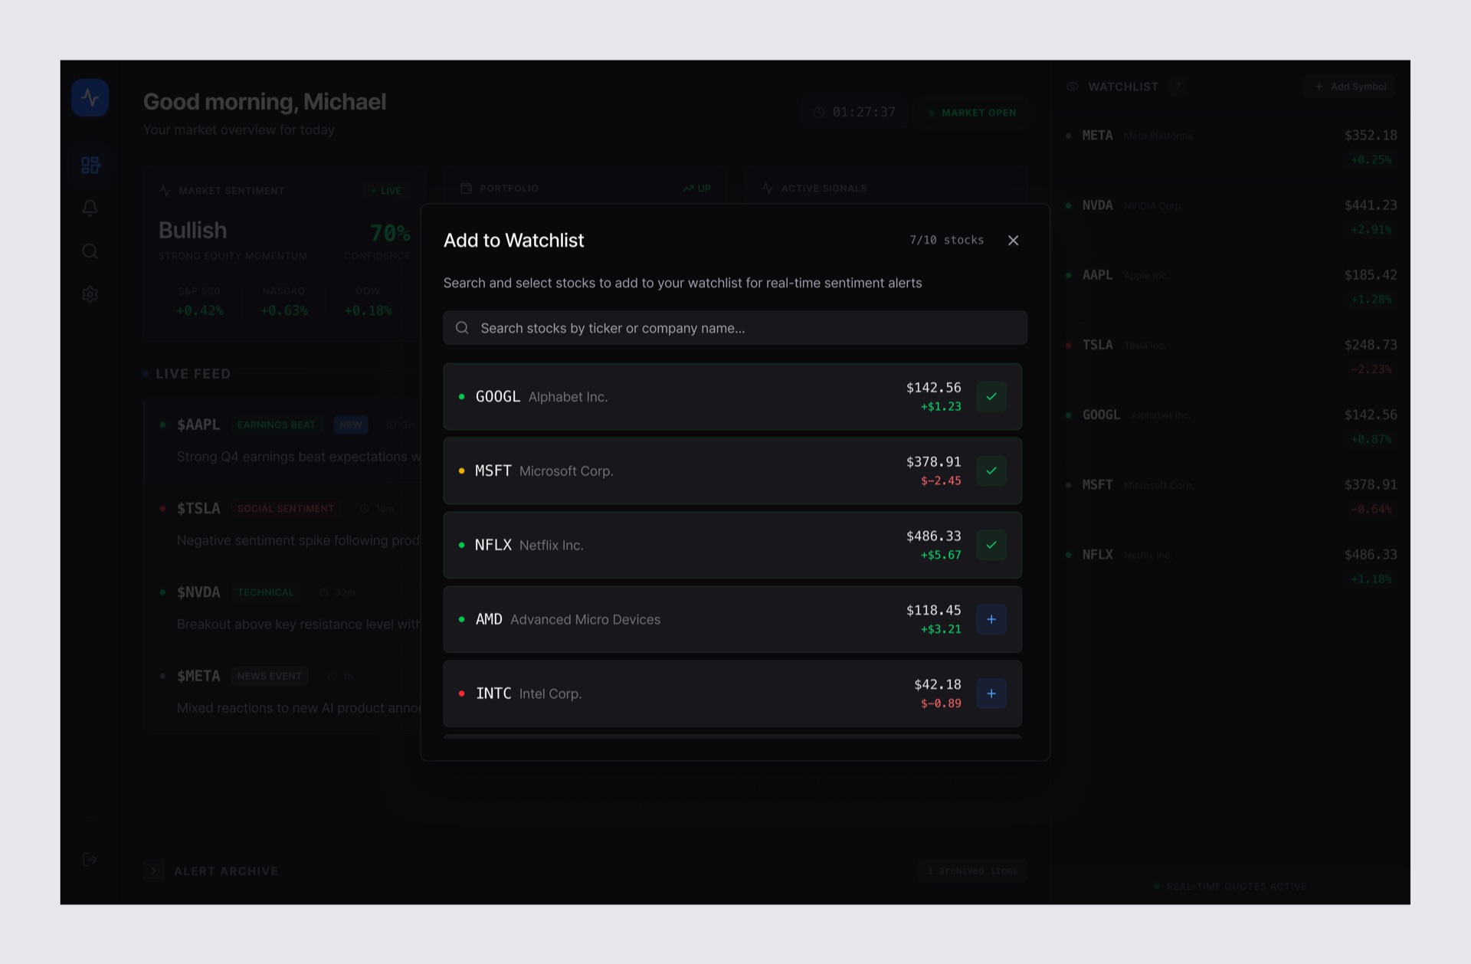Open notifications via the bell icon
Screen dimensions: 1471x964
click(x=90, y=208)
